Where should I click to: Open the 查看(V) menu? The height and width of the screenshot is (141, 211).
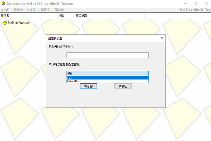pos(18,10)
